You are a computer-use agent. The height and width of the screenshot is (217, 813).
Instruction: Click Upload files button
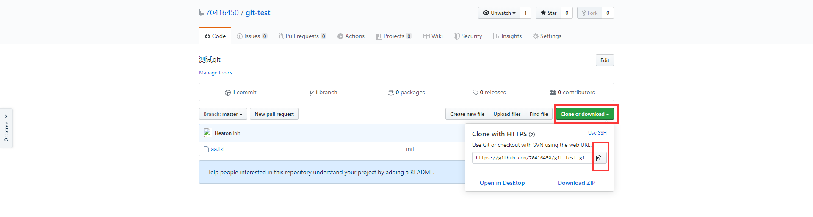click(x=507, y=114)
